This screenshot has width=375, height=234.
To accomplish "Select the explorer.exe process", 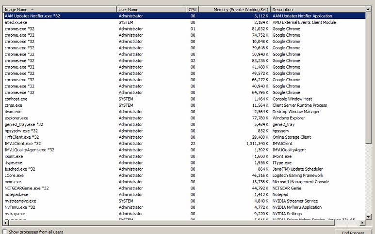I will [184, 118].
